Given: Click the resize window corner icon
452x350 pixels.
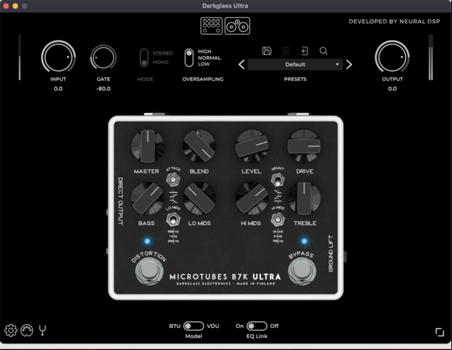Looking at the screenshot, I should pos(440,332).
